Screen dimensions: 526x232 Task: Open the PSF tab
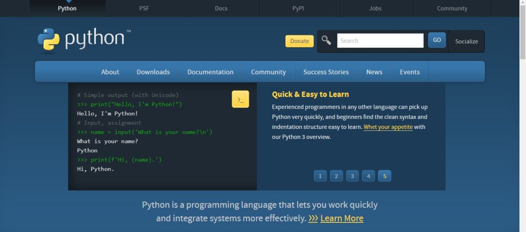tap(144, 8)
